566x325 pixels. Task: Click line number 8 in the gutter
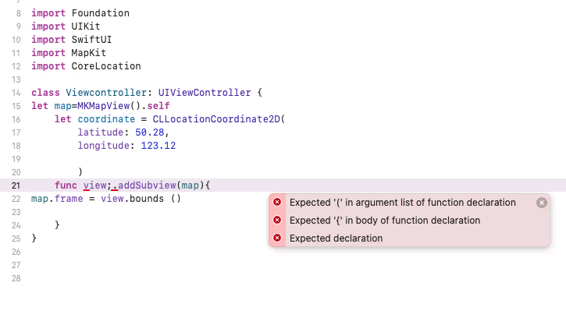point(19,13)
